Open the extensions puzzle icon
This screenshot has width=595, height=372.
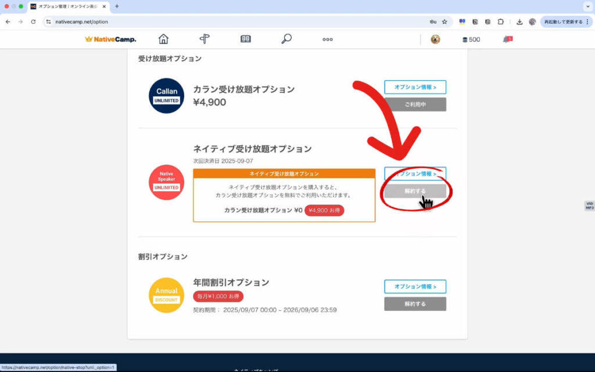click(500, 22)
